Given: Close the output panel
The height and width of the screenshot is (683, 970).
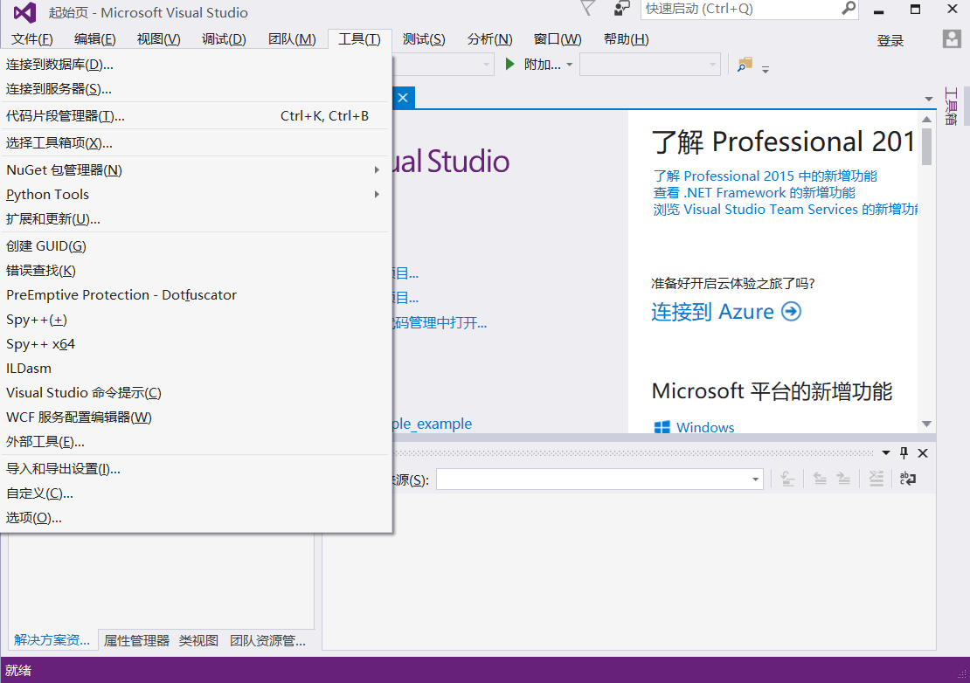Looking at the screenshot, I should (923, 453).
